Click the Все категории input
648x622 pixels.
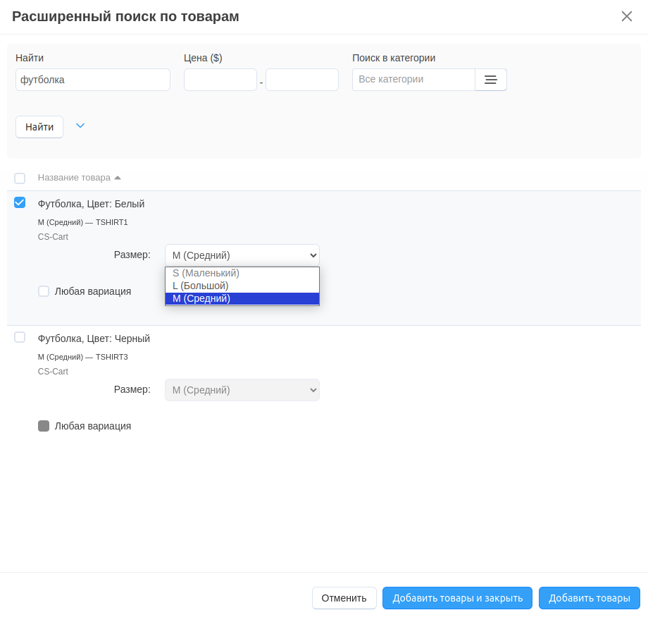[x=413, y=80]
